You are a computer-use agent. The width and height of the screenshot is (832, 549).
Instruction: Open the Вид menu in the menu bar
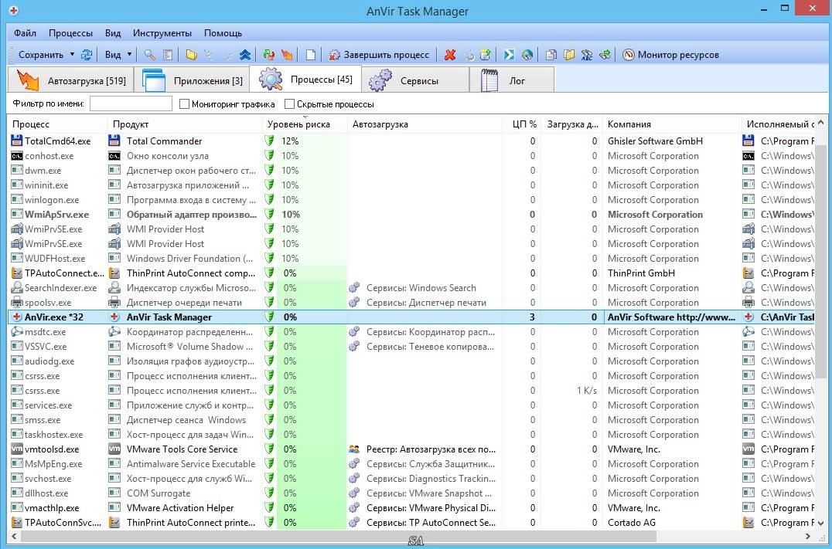(x=112, y=33)
